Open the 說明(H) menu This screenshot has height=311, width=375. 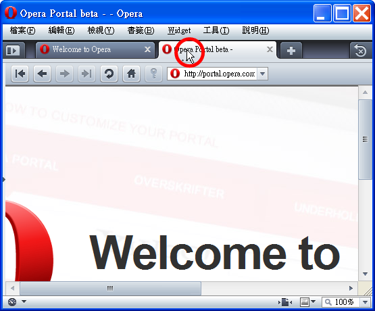click(255, 30)
